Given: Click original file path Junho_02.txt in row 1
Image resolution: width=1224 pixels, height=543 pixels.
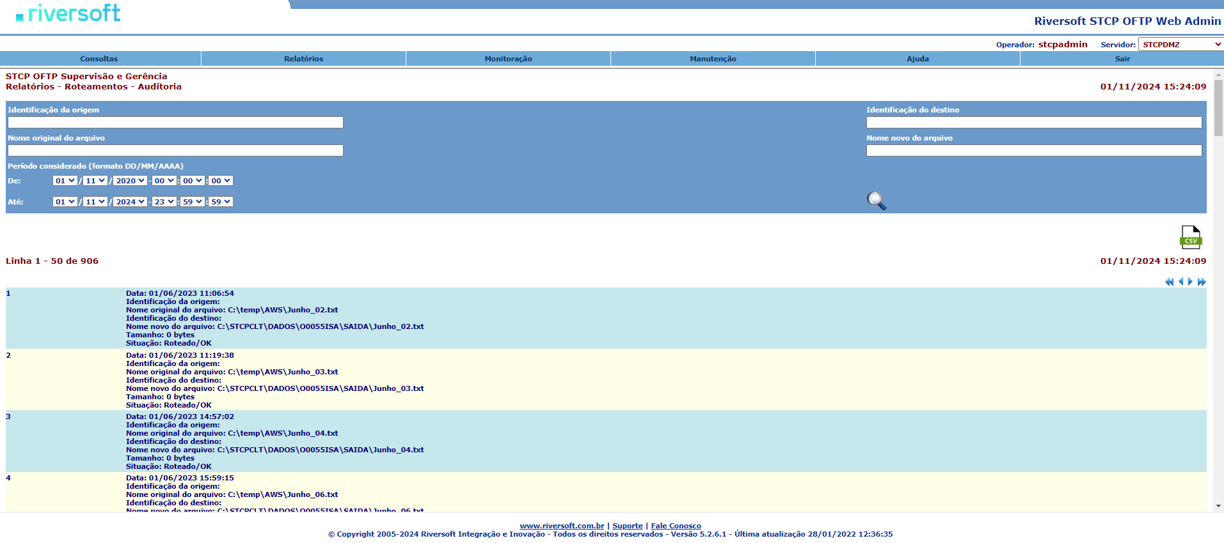Looking at the screenshot, I should 283,310.
